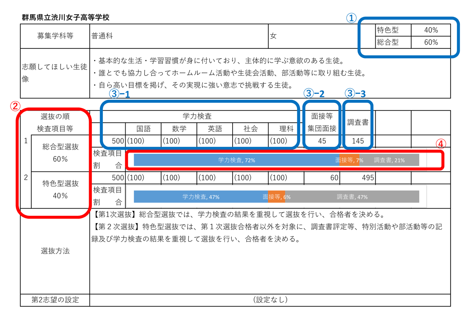Click the orange 面接等 6% bar segment
Viewport: 468px width, 317px height.
277,196
